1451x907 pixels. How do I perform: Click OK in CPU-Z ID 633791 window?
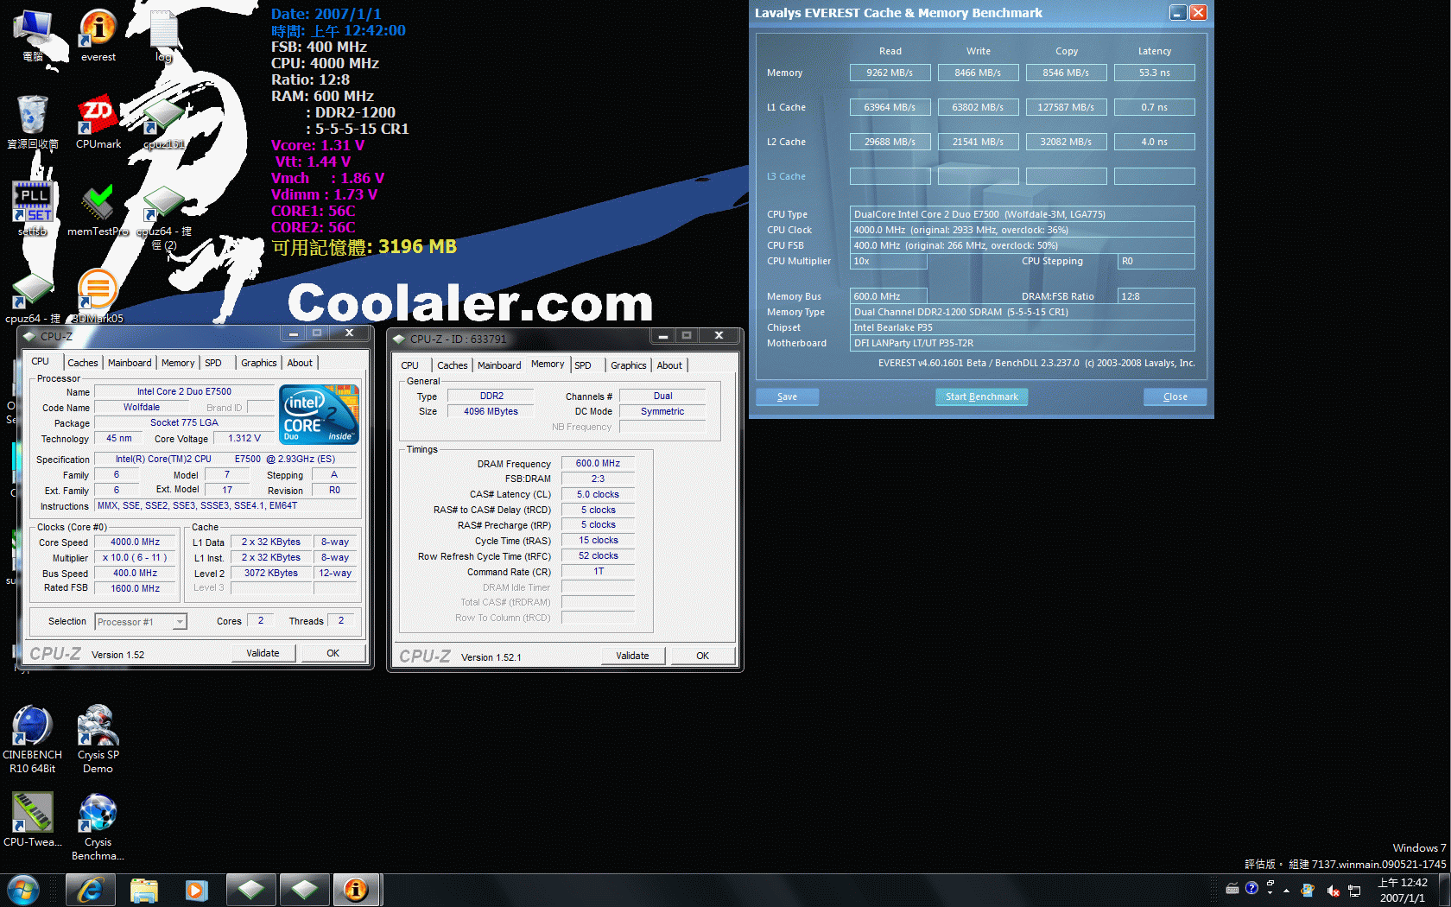[x=703, y=656]
